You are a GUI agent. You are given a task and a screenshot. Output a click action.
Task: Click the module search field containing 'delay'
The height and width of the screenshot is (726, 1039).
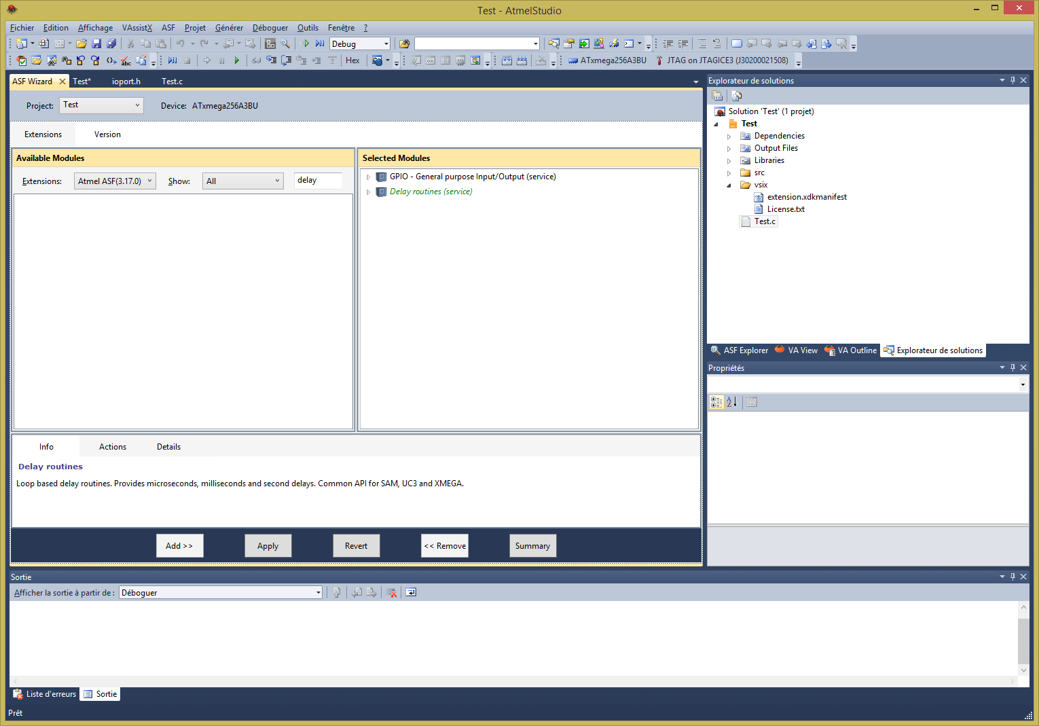click(318, 181)
